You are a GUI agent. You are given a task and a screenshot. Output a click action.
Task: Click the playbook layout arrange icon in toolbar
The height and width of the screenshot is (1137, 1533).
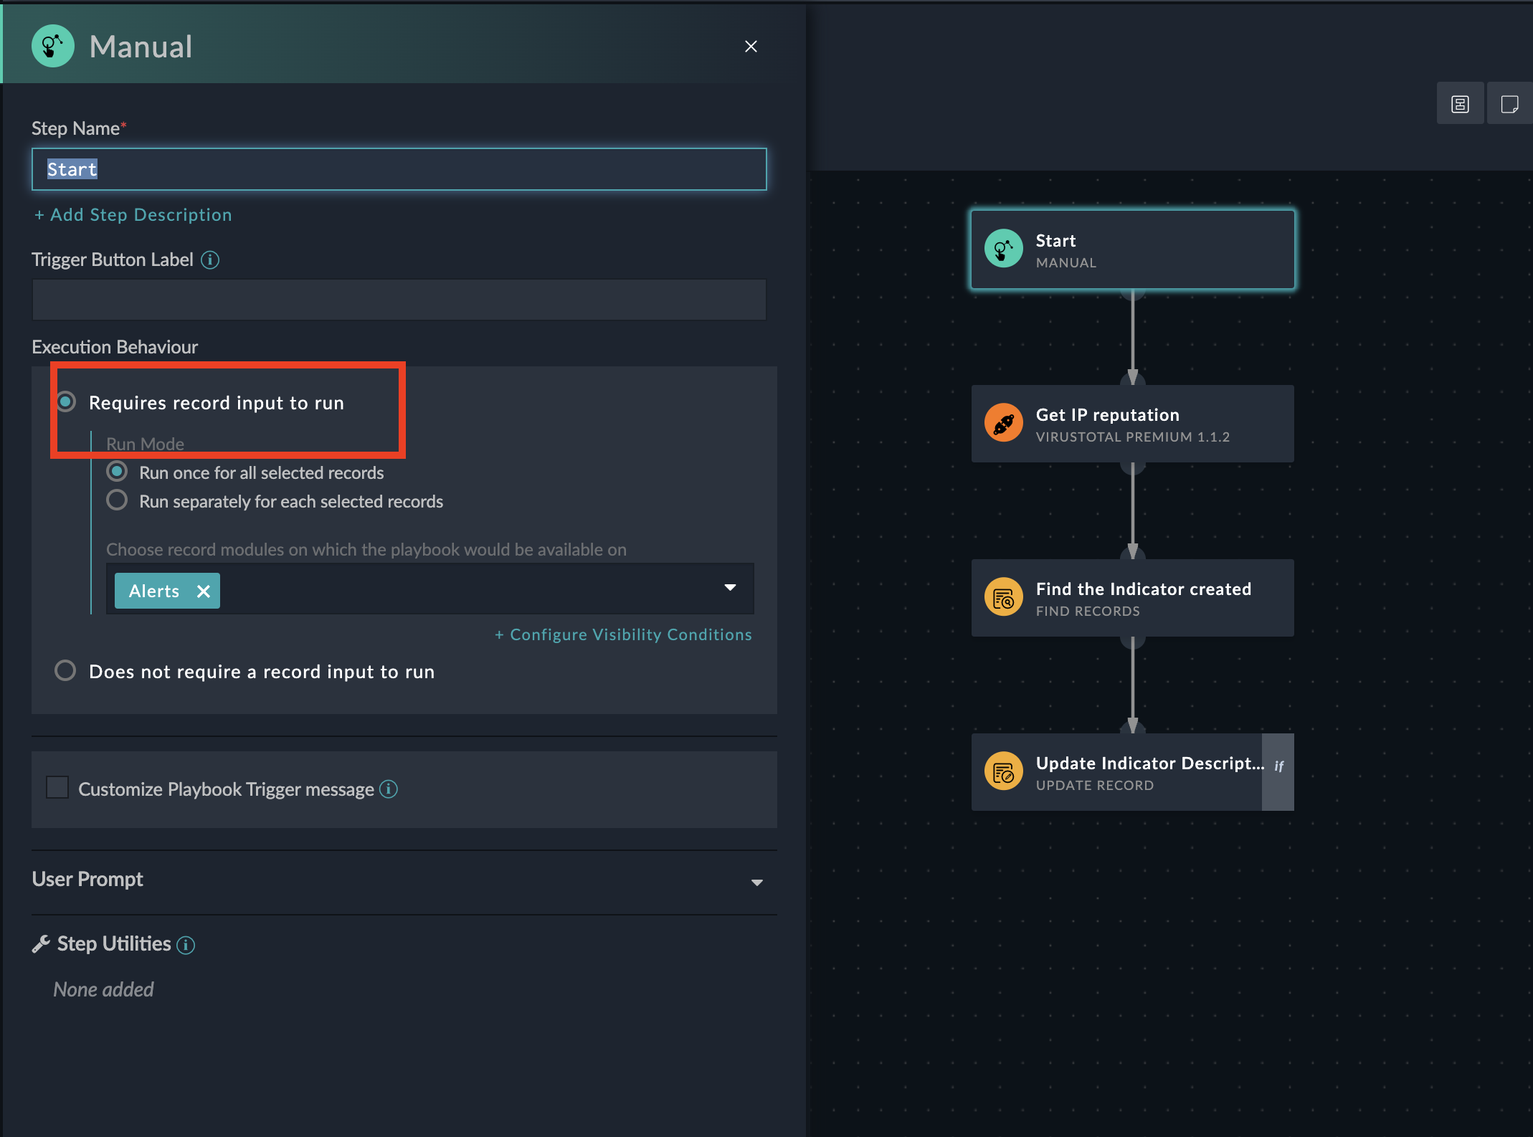tap(1460, 105)
